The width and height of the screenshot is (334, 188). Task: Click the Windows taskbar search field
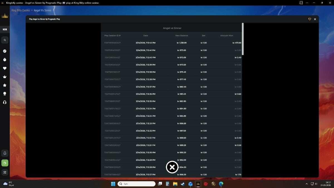(x=136, y=184)
